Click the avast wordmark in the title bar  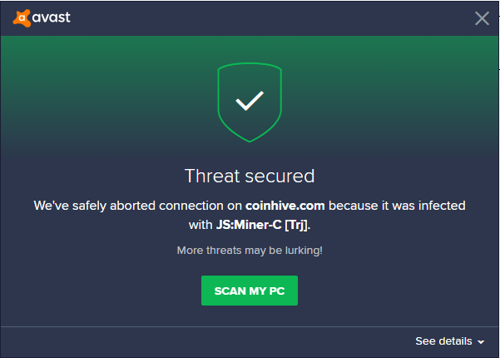tap(52, 17)
